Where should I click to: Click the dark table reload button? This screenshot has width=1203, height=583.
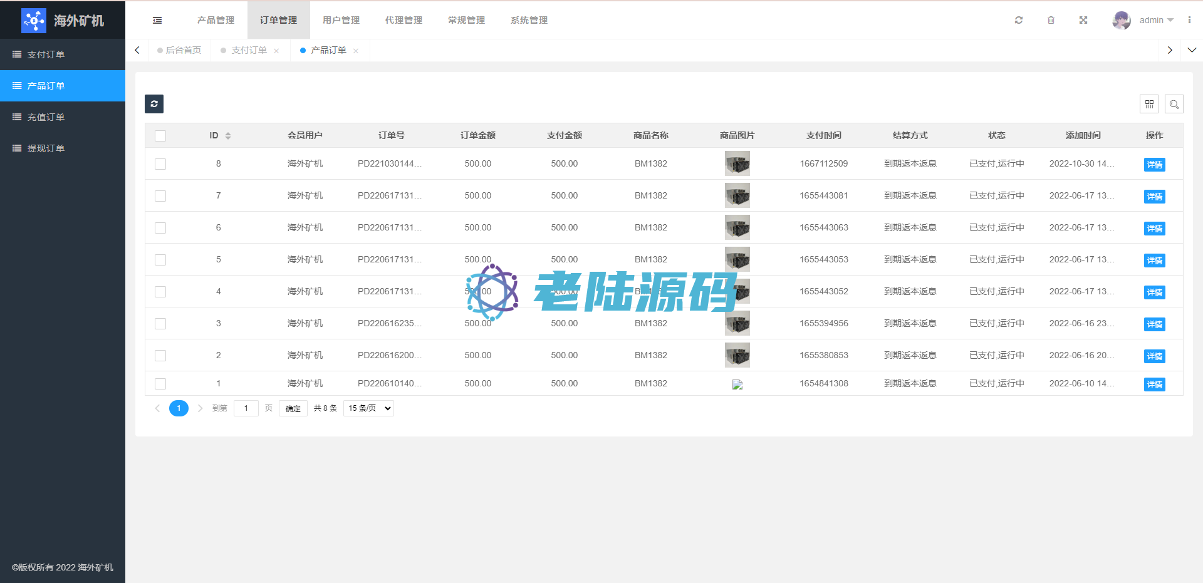click(x=154, y=104)
